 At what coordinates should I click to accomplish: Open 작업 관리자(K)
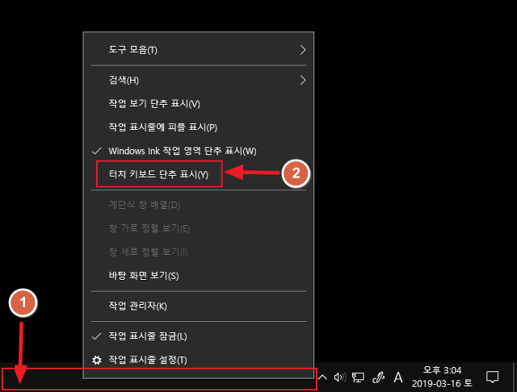coord(198,306)
